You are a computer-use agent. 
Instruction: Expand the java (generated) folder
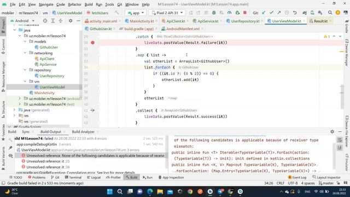pos(15,110)
